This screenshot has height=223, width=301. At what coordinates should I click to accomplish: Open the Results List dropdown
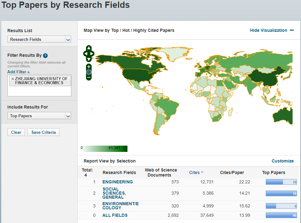click(x=39, y=39)
